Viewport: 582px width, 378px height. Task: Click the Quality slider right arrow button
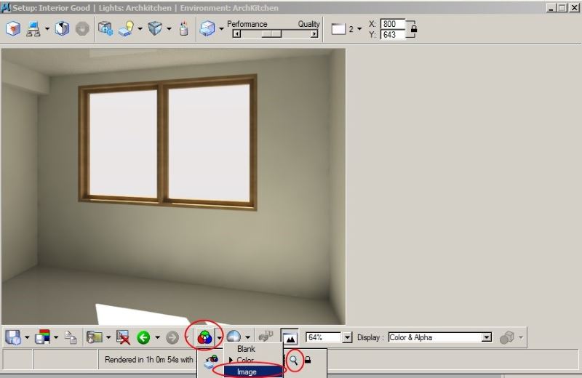point(314,33)
